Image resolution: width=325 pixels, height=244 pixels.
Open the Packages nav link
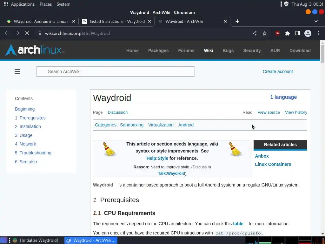pyautogui.click(x=158, y=51)
